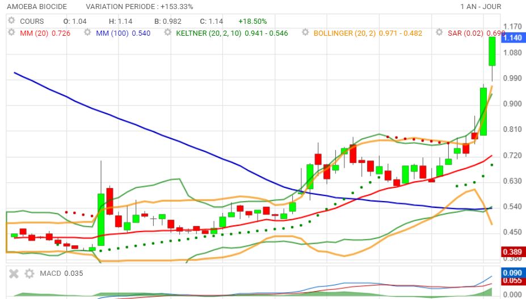The height and width of the screenshot is (299, 526).
Task: Click the MACD 0.035 label
Action: (x=61, y=274)
